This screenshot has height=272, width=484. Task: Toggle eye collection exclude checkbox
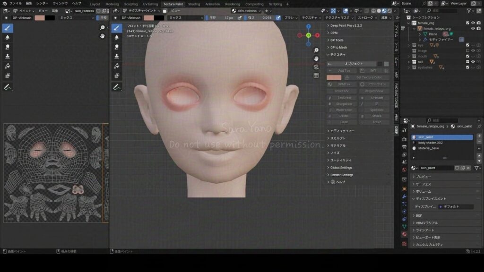click(467, 45)
